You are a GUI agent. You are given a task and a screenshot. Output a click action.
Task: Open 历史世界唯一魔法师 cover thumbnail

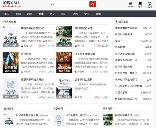(x=58, y=120)
